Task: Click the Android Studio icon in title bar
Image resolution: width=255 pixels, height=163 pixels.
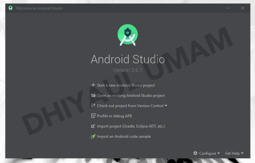Action: coord(11,8)
